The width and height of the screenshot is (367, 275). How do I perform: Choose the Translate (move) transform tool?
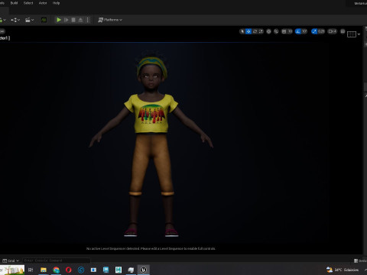tap(248, 31)
